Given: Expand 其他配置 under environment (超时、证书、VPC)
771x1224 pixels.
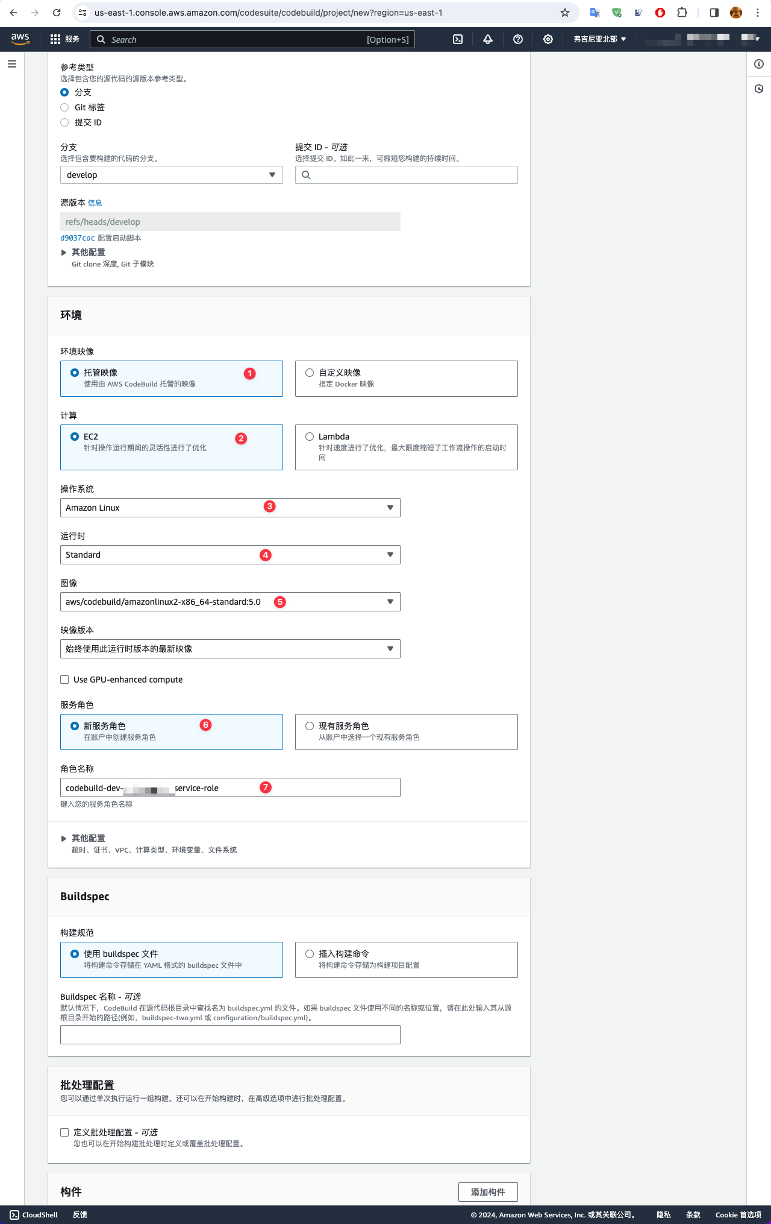Looking at the screenshot, I should (x=83, y=838).
